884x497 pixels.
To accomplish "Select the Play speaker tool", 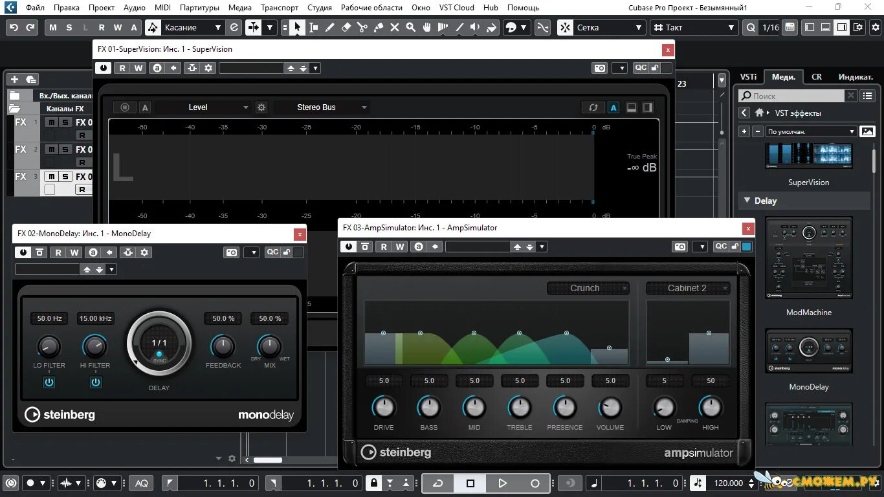I will pos(475,27).
